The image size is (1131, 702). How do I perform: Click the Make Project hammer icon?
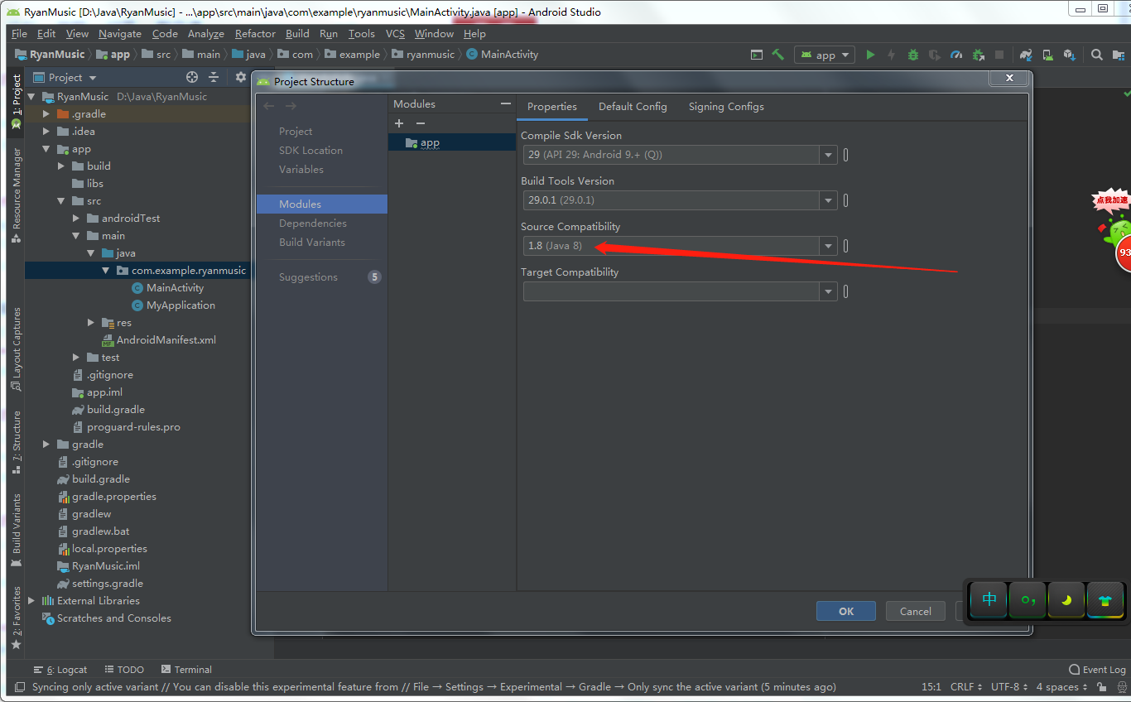pos(777,55)
